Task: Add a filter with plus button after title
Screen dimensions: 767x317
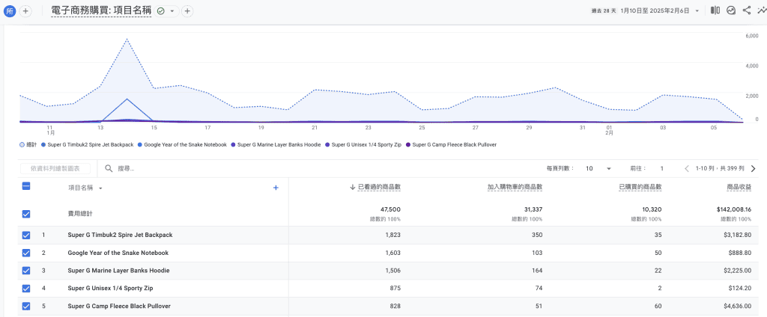Action: [187, 10]
